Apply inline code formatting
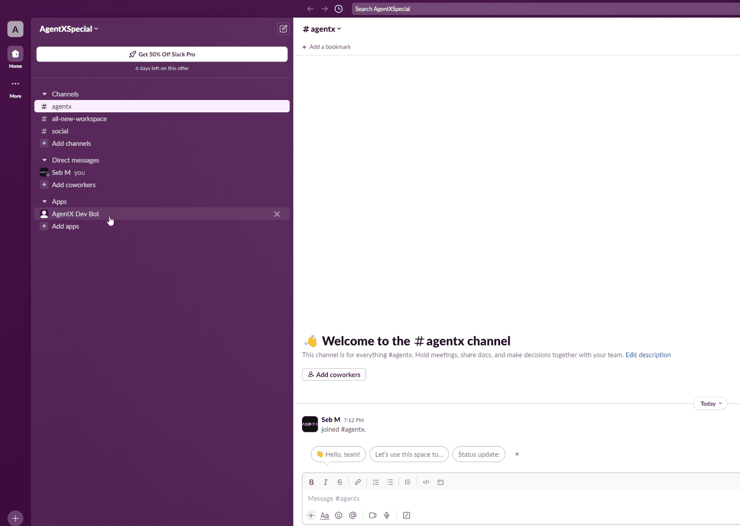Viewport: 740px width, 526px height. pos(426,482)
